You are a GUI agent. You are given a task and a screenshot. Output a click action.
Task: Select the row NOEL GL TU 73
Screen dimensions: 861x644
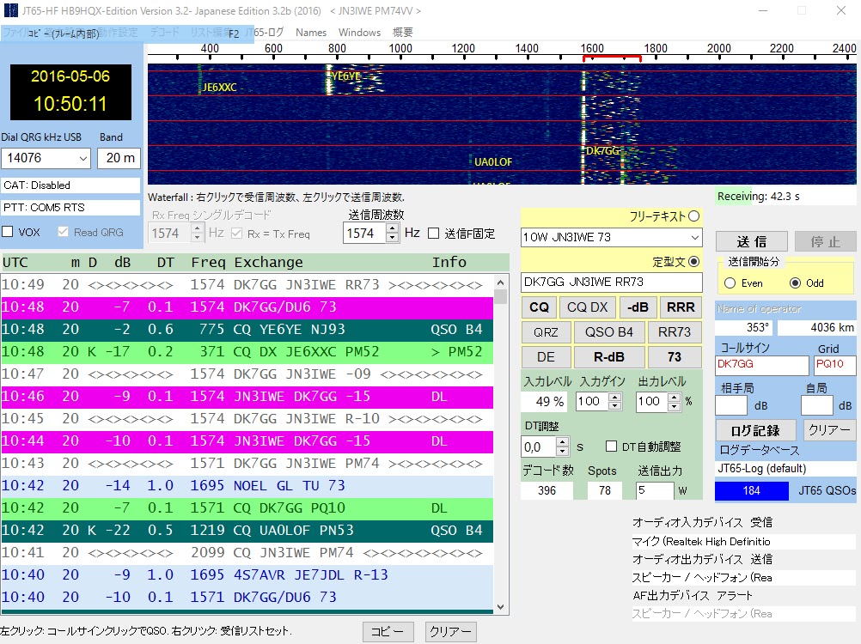[247, 485]
